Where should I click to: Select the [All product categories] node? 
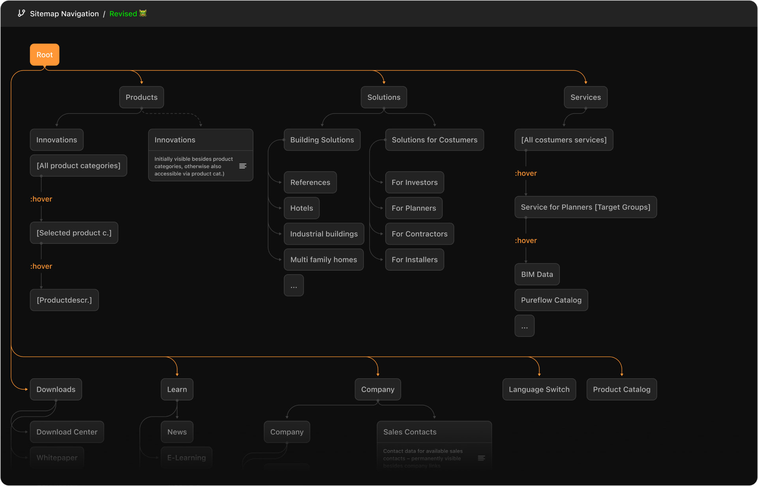[x=79, y=166]
